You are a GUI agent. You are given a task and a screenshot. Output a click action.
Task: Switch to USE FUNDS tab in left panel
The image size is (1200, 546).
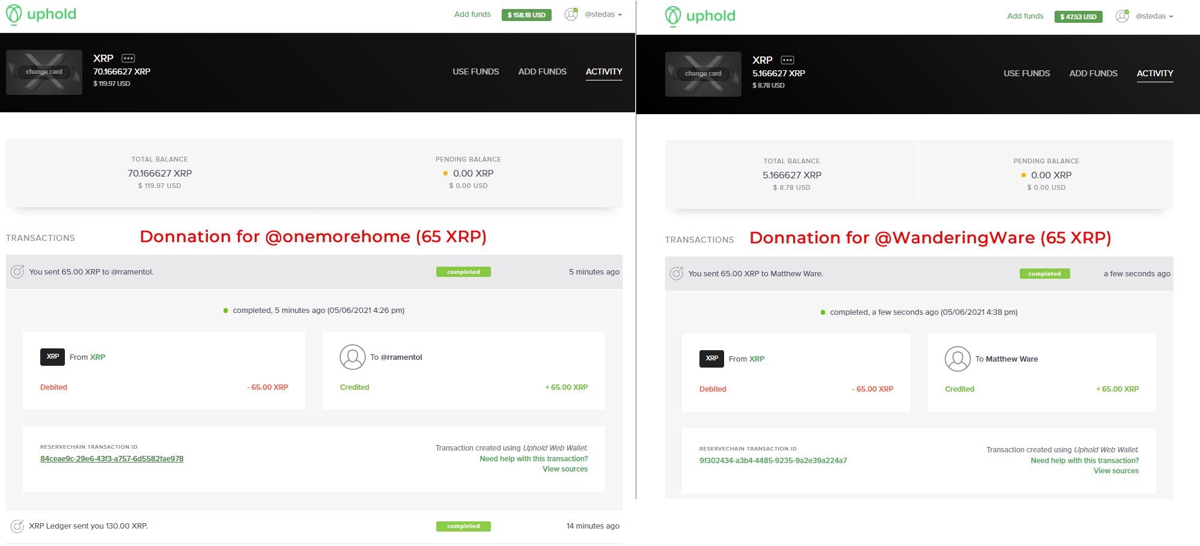475,71
